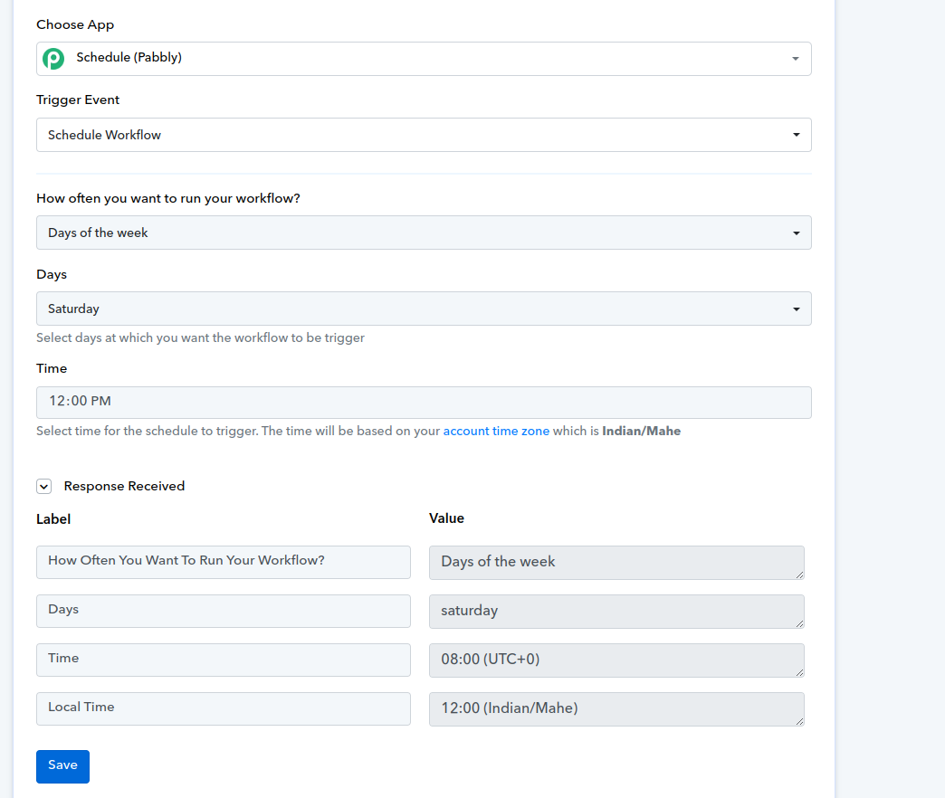Click the 'Days of the week' value box

point(616,563)
